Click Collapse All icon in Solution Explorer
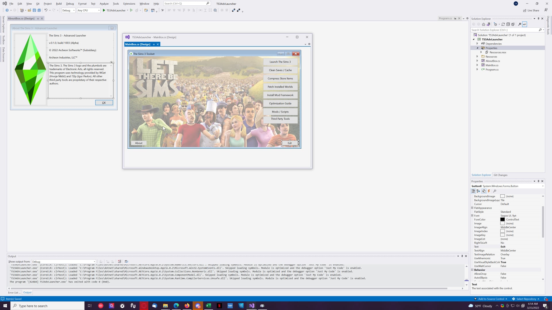This screenshot has width=552, height=310. 508,24
